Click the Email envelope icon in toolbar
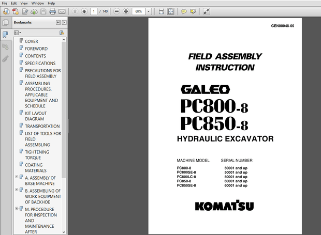 click(62, 11)
